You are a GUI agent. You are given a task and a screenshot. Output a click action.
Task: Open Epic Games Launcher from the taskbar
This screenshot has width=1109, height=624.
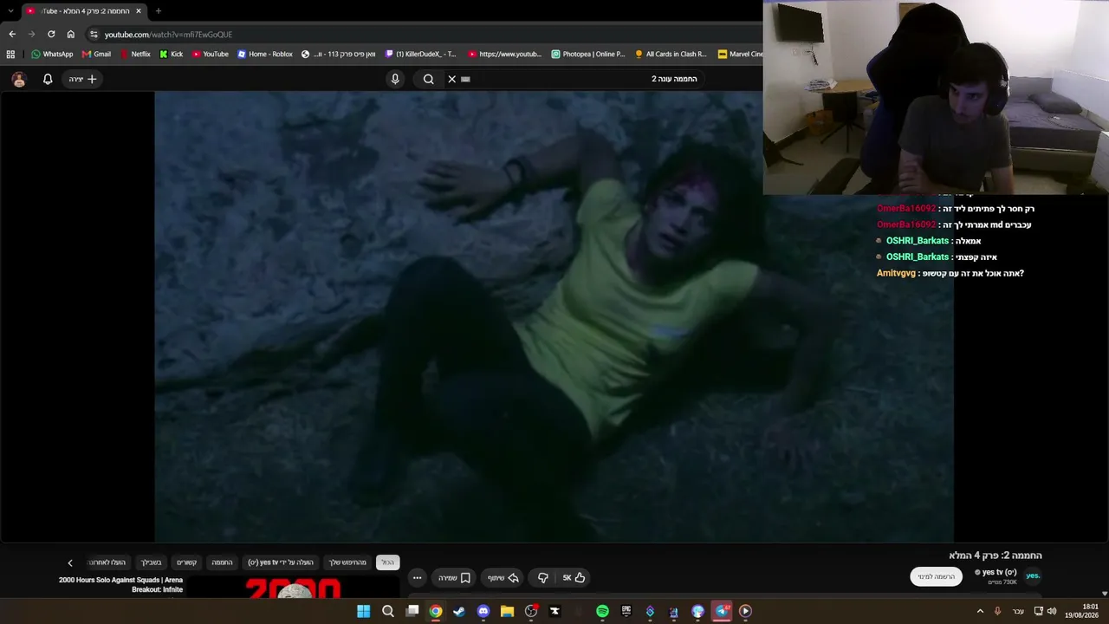[x=626, y=611]
